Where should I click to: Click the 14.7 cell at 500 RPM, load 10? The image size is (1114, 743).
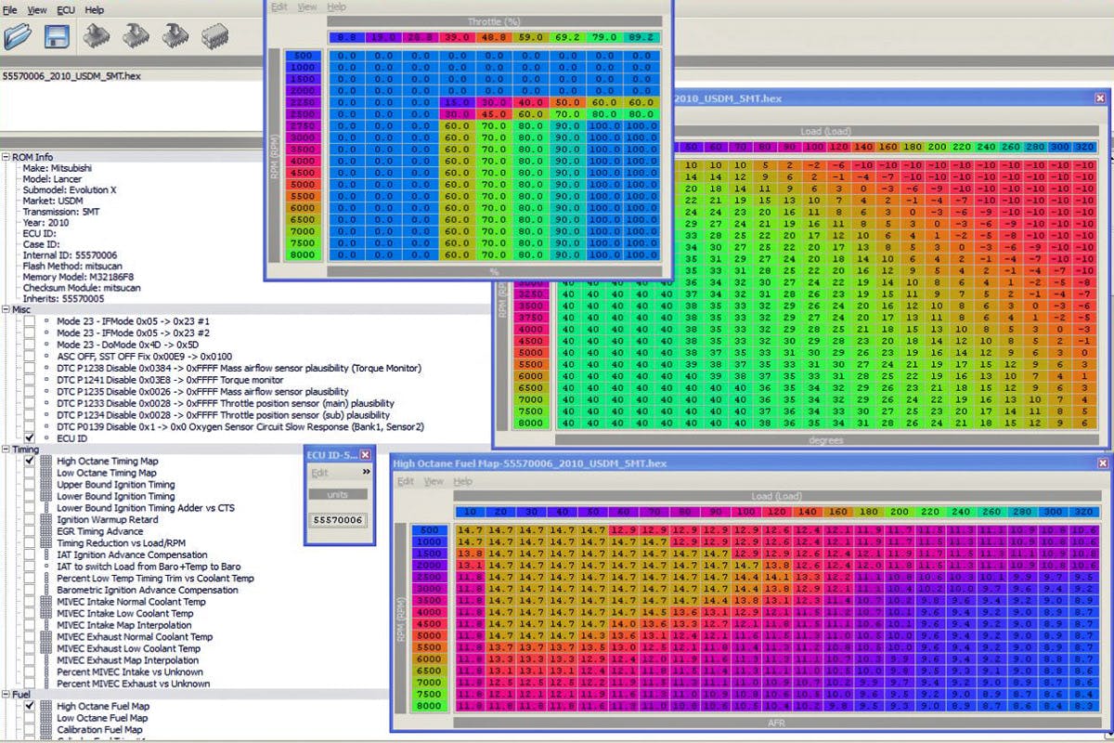coord(471,529)
